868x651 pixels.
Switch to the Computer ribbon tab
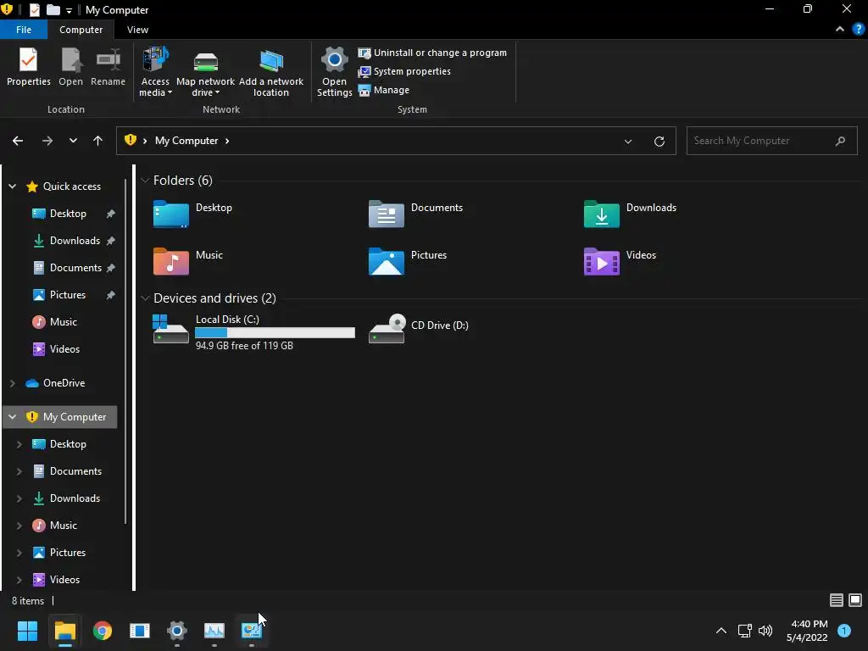point(81,30)
